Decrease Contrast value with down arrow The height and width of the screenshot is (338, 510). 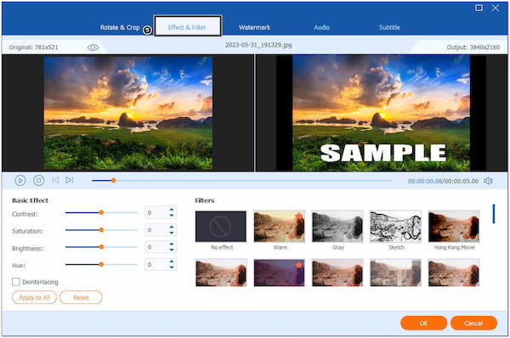point(172,216)
